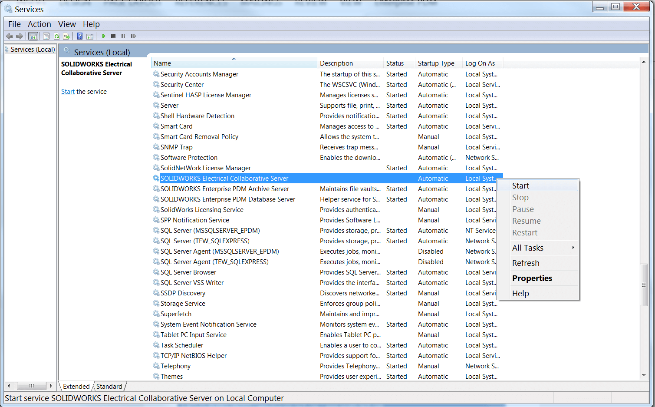Click gear icon next to Smart Card

[x=156, y=126]
